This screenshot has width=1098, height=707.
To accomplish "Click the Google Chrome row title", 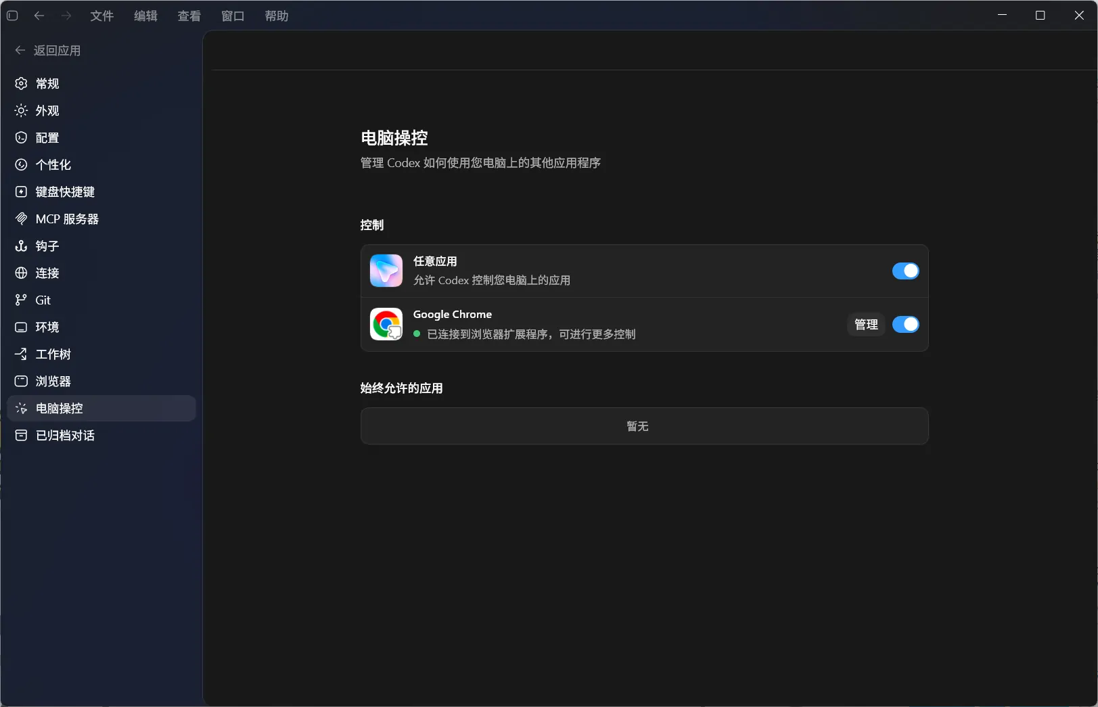I will point(453,315).
